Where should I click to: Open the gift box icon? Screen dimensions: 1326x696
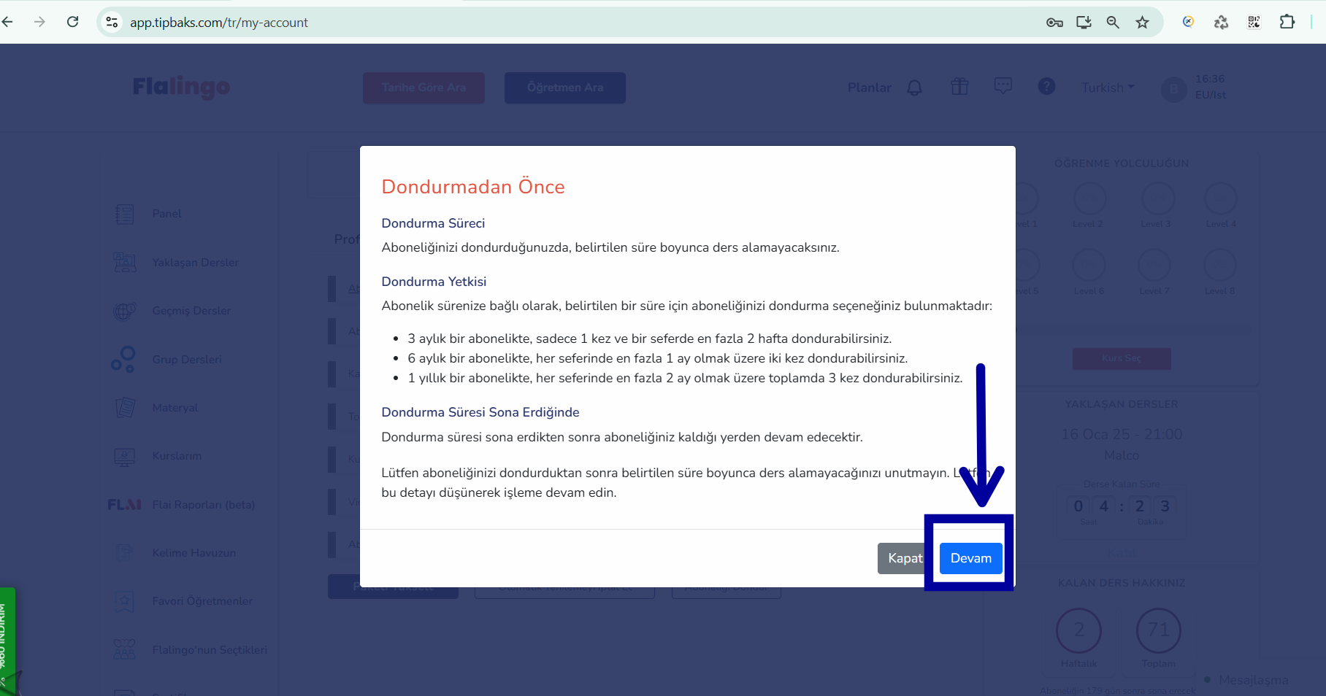pos(959,87)
